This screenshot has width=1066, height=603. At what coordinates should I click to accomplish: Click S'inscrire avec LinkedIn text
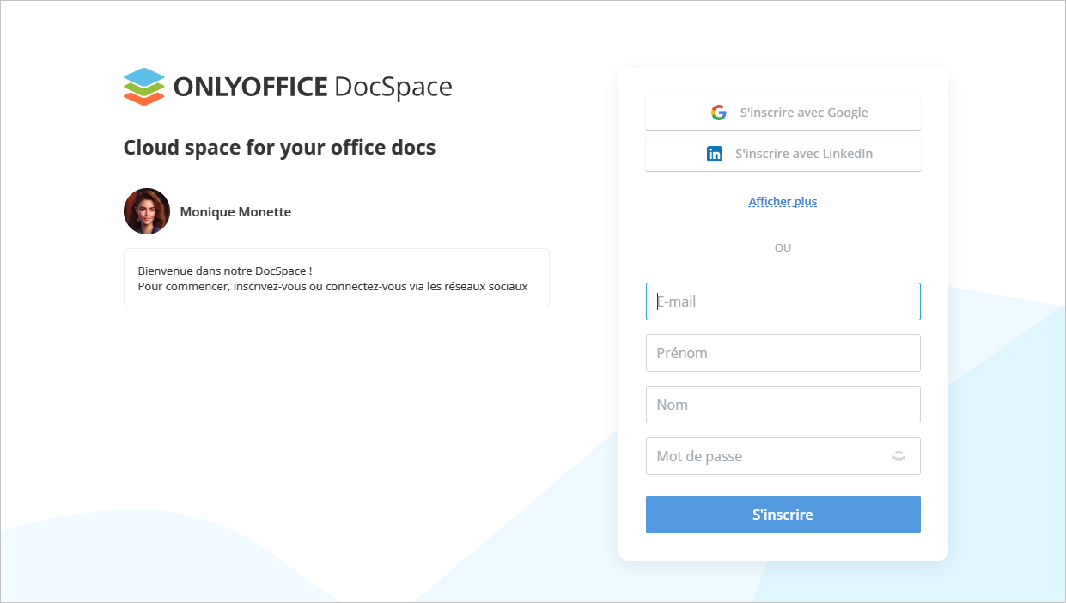point(804,154)
